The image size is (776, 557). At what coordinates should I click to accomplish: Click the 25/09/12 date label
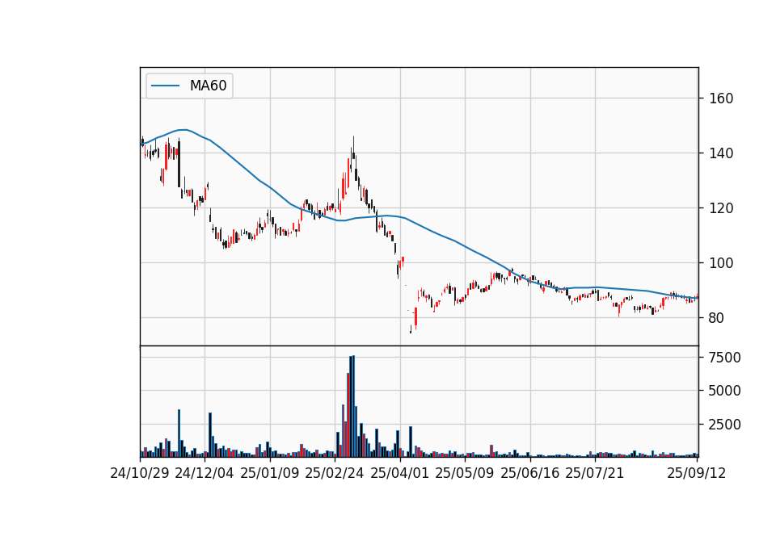pos(697,473)
